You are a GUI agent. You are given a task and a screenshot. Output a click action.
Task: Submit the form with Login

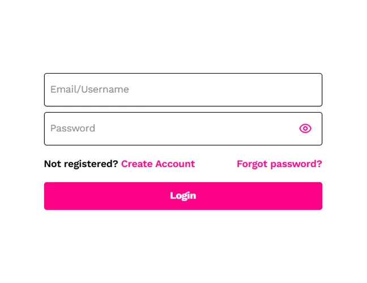(x=183, y=196)
